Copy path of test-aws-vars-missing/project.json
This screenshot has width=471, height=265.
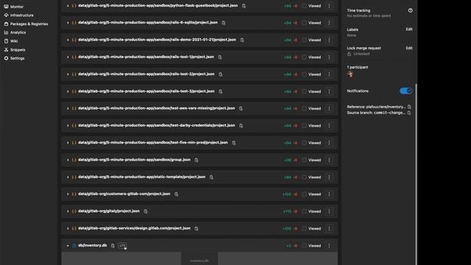coord(241,108)
